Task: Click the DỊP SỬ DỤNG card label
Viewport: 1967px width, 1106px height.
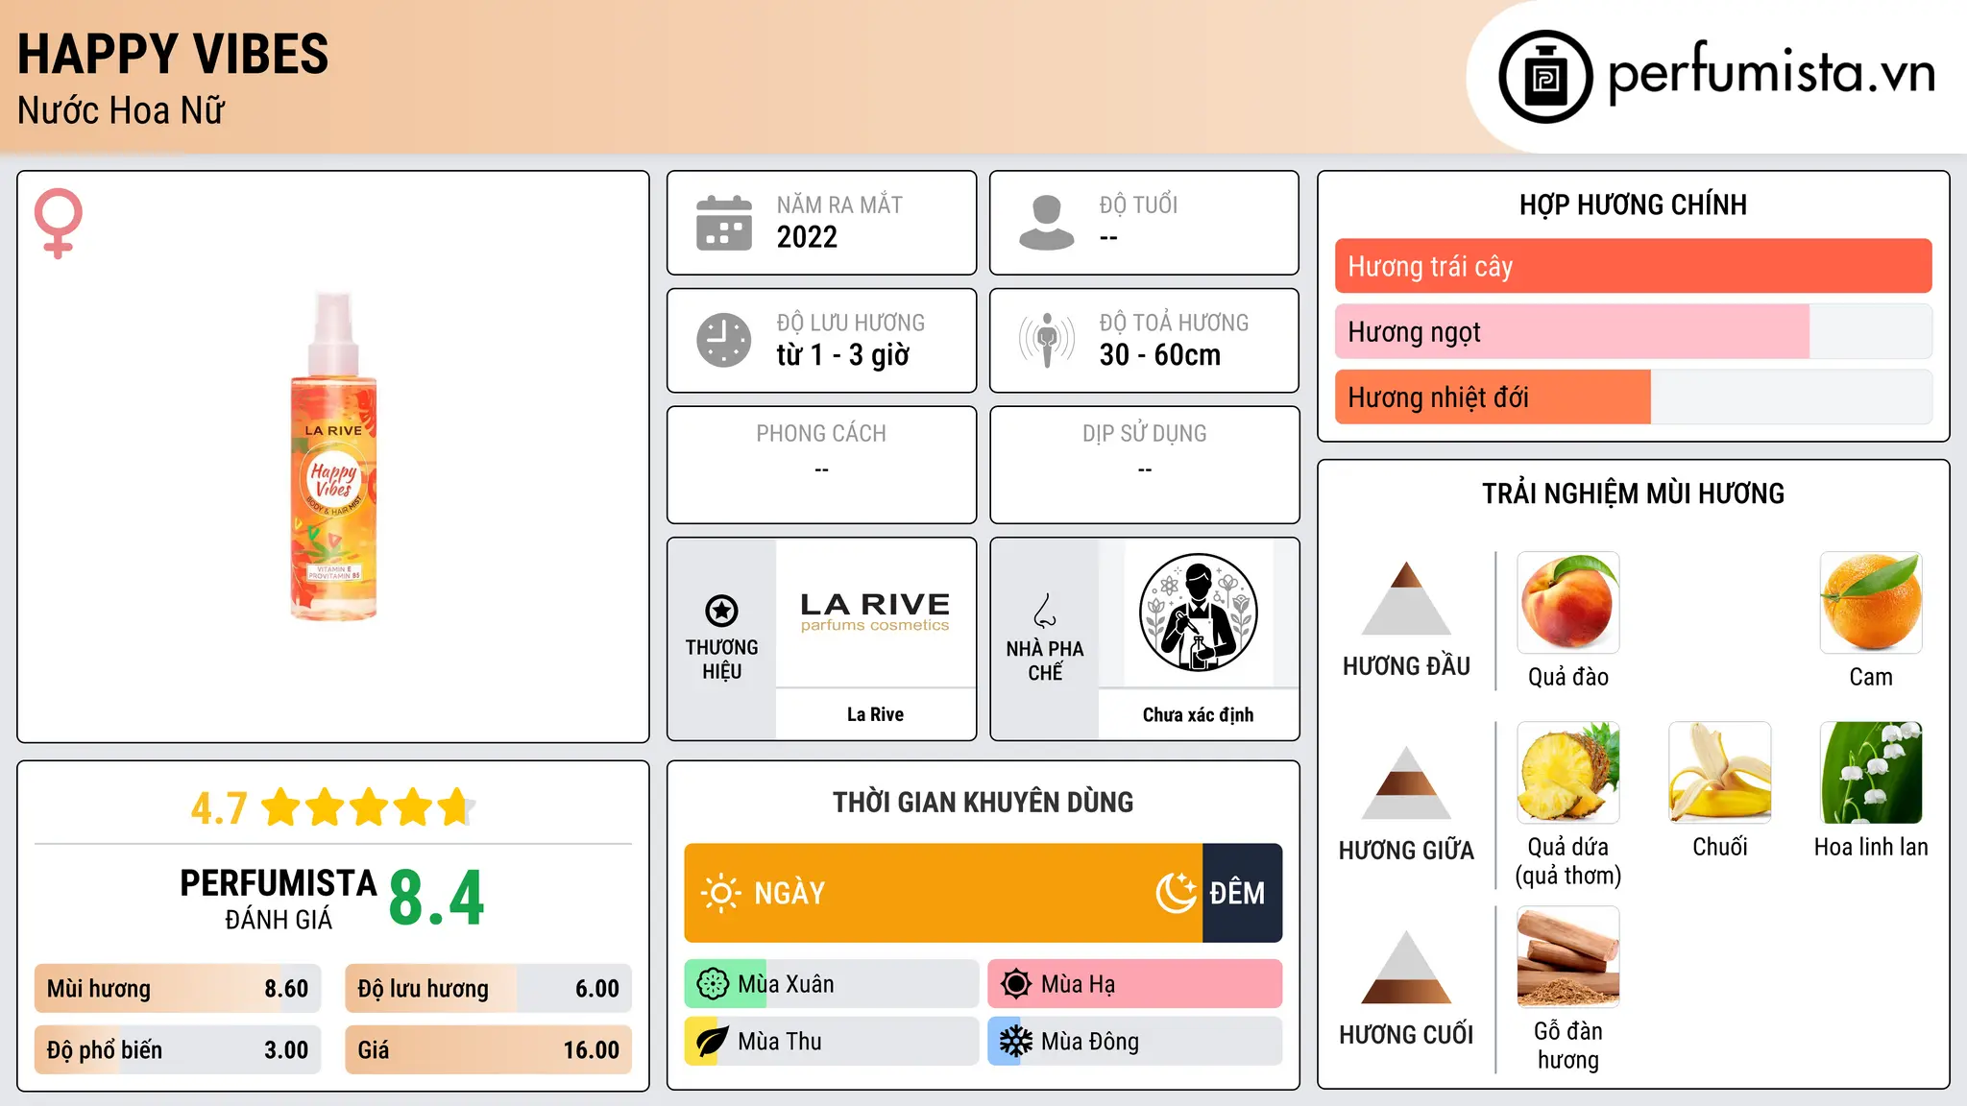Action: (x=1145, y=434)
